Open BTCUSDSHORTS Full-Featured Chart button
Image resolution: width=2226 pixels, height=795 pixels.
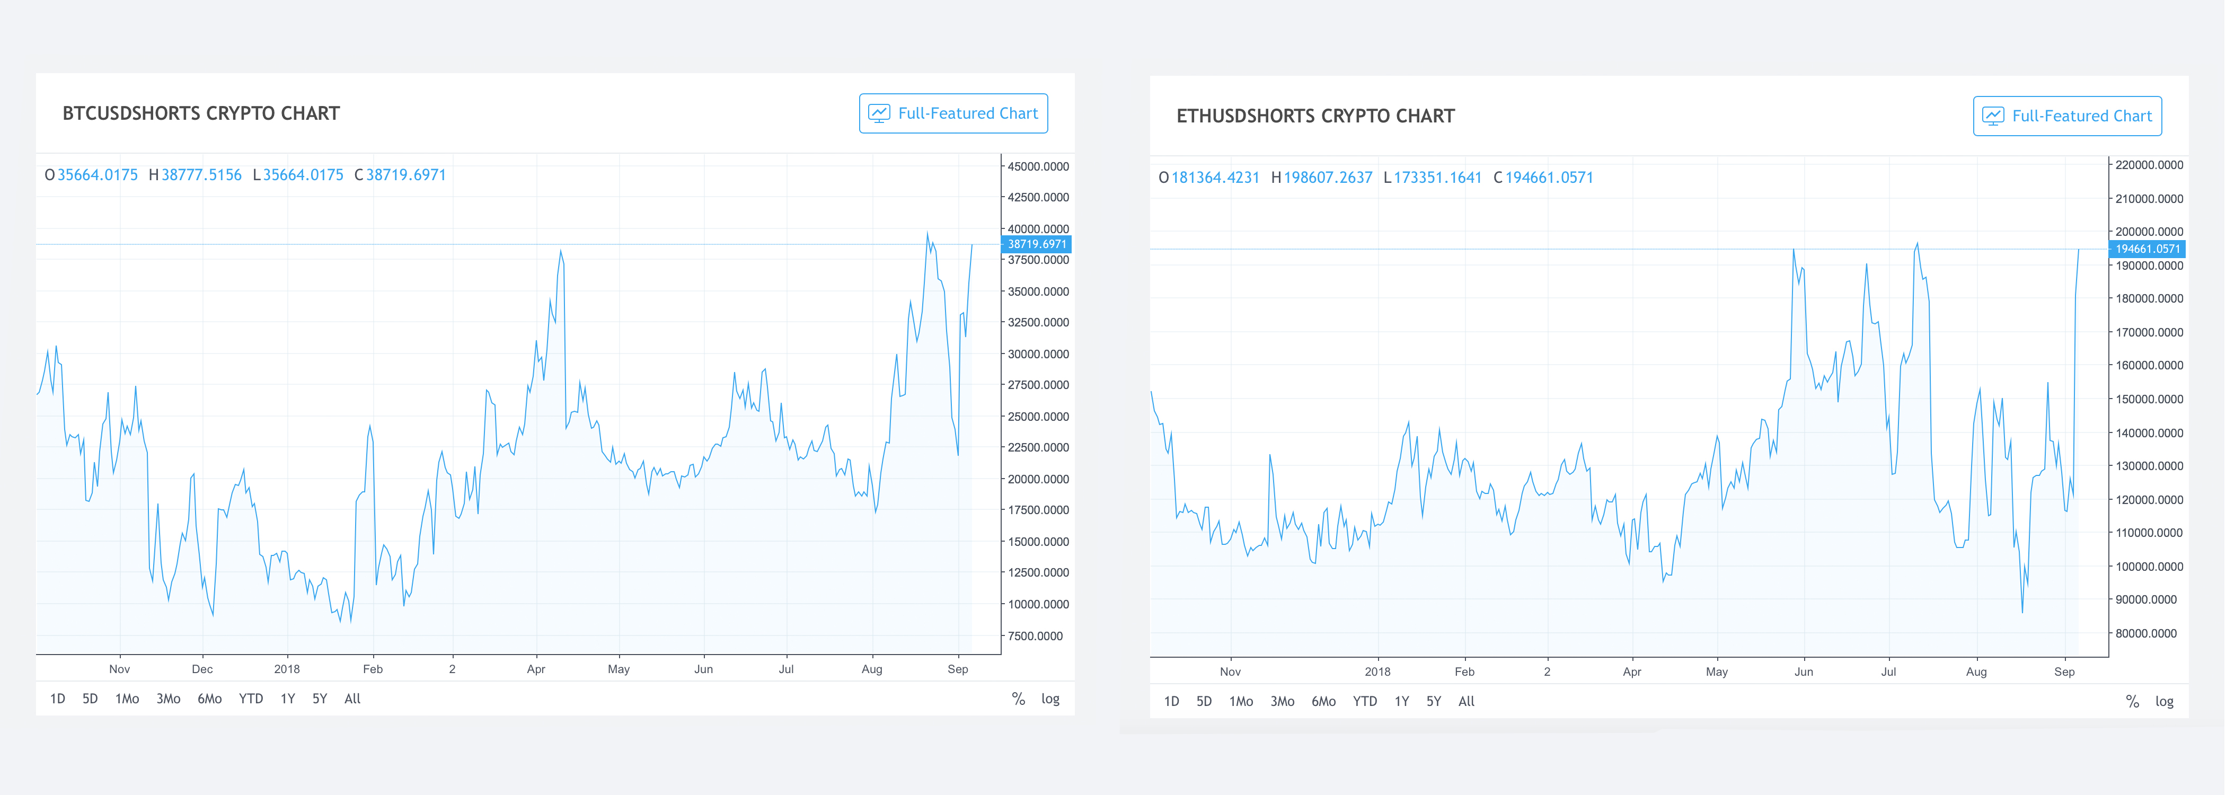click(953, 113)
